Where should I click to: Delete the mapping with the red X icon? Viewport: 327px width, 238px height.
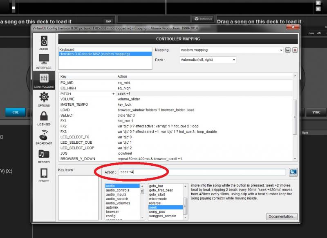pyautogui.click(x=294, y=50)
